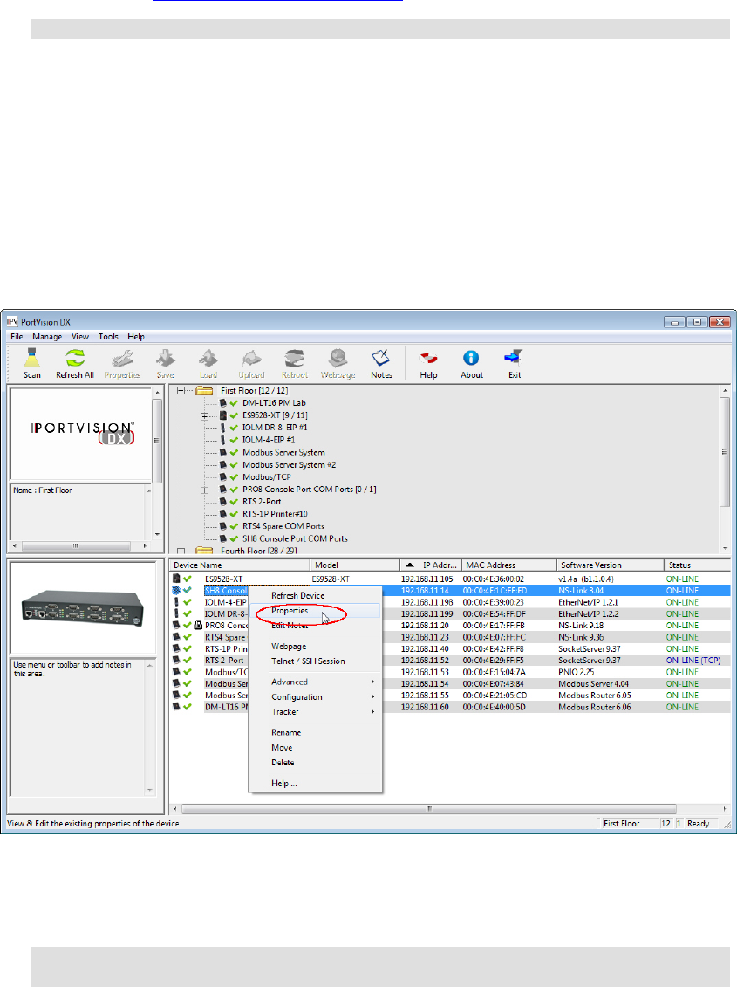Open the View menu
The width and height of the screenshot is (737, 987).
(x=80, y=337)
